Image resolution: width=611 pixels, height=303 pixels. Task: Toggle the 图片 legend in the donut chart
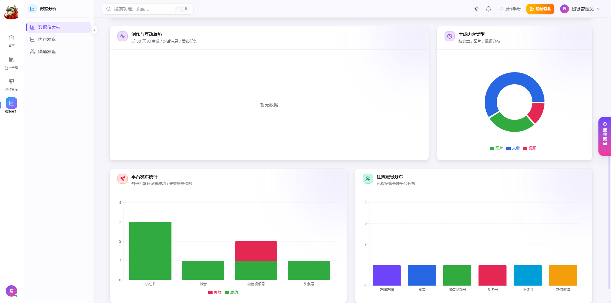tap(496, 148)
